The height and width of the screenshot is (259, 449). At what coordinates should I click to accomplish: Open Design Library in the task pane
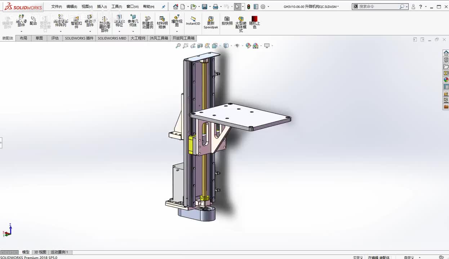[446, 60]
